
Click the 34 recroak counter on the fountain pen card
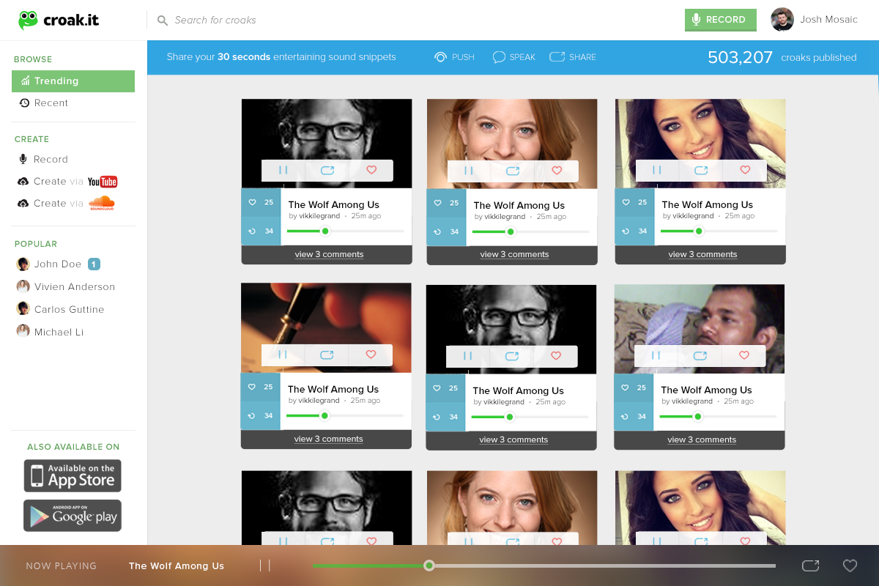260,415
